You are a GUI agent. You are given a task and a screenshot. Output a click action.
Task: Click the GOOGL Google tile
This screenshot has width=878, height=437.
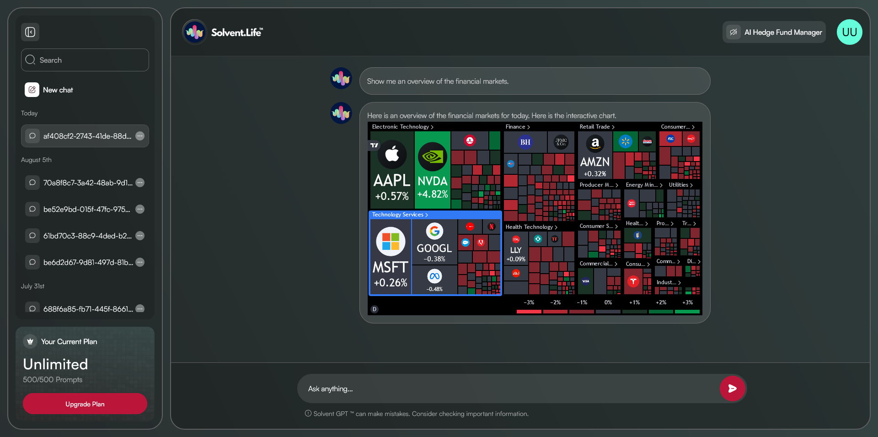coord(434,242)
